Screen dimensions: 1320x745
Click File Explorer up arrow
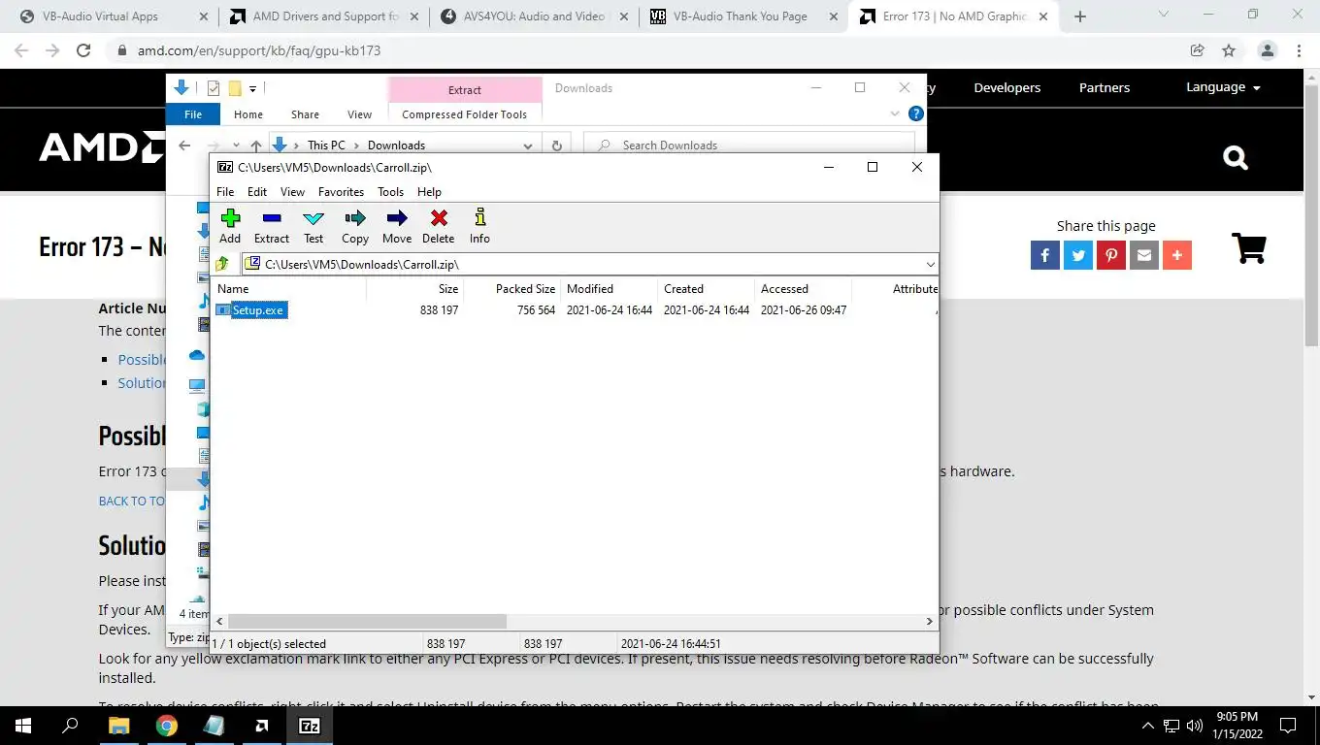pos(256,146)
